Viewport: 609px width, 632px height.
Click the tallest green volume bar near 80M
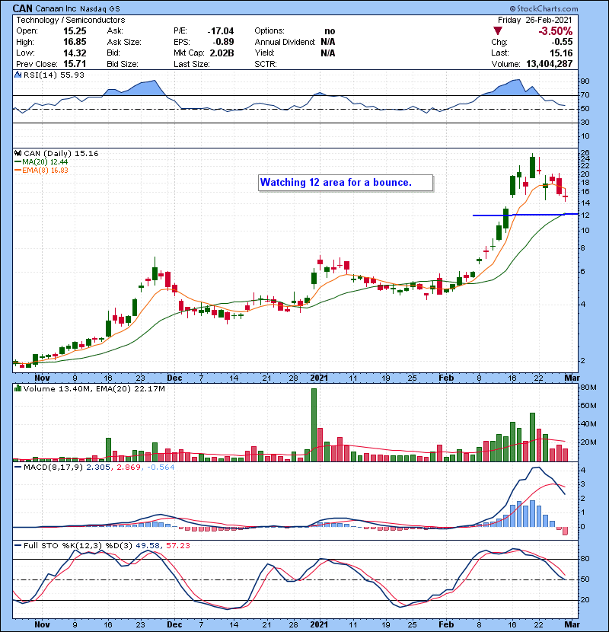coord(314,424)
